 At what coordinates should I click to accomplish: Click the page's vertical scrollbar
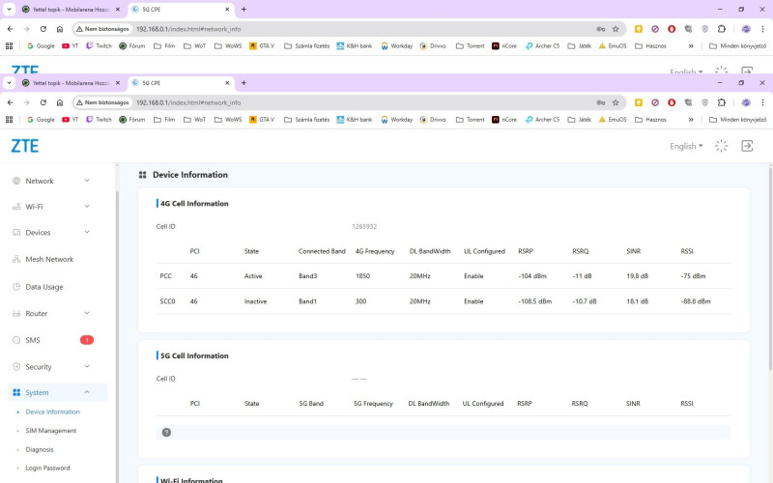(770, 269)
